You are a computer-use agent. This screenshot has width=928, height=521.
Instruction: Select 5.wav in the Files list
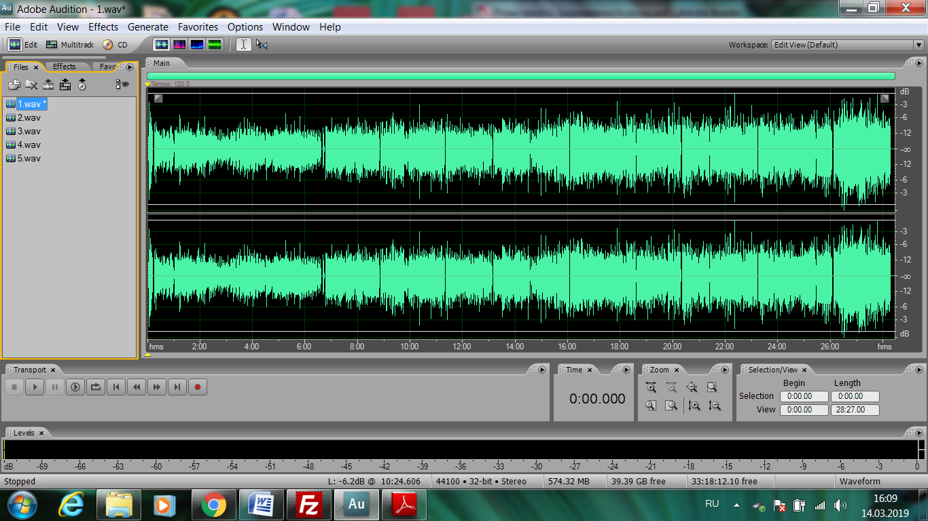point(29,158)
